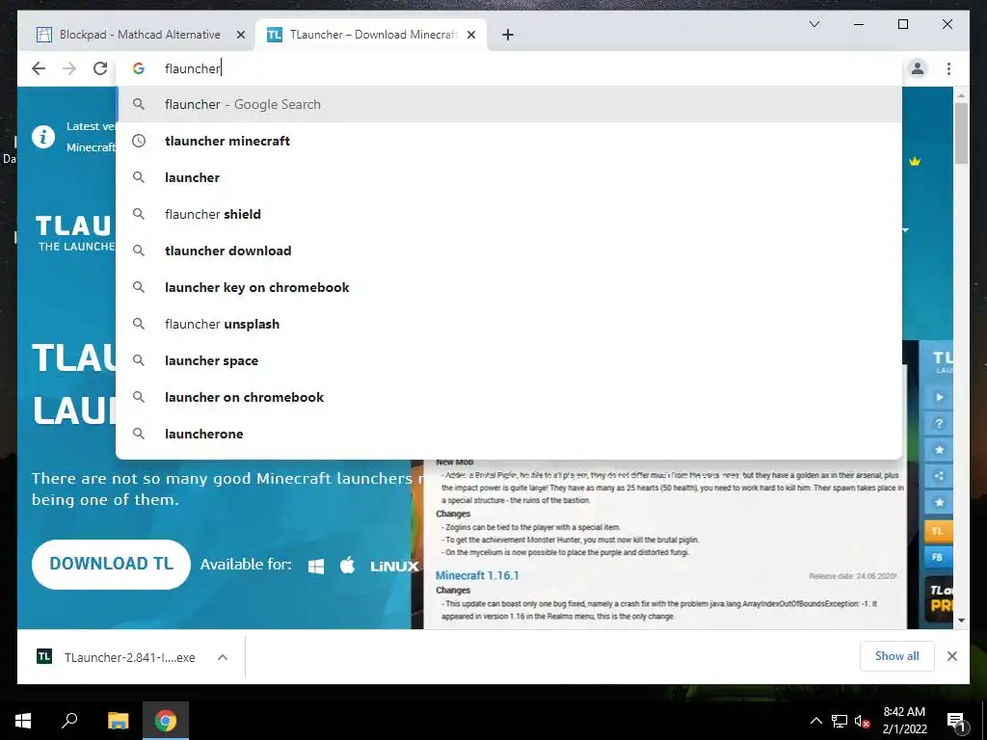Screen dimensions: 987x740
Task: Select 'launcher key on chromebook' suggestion
Action: click(509, 287)
